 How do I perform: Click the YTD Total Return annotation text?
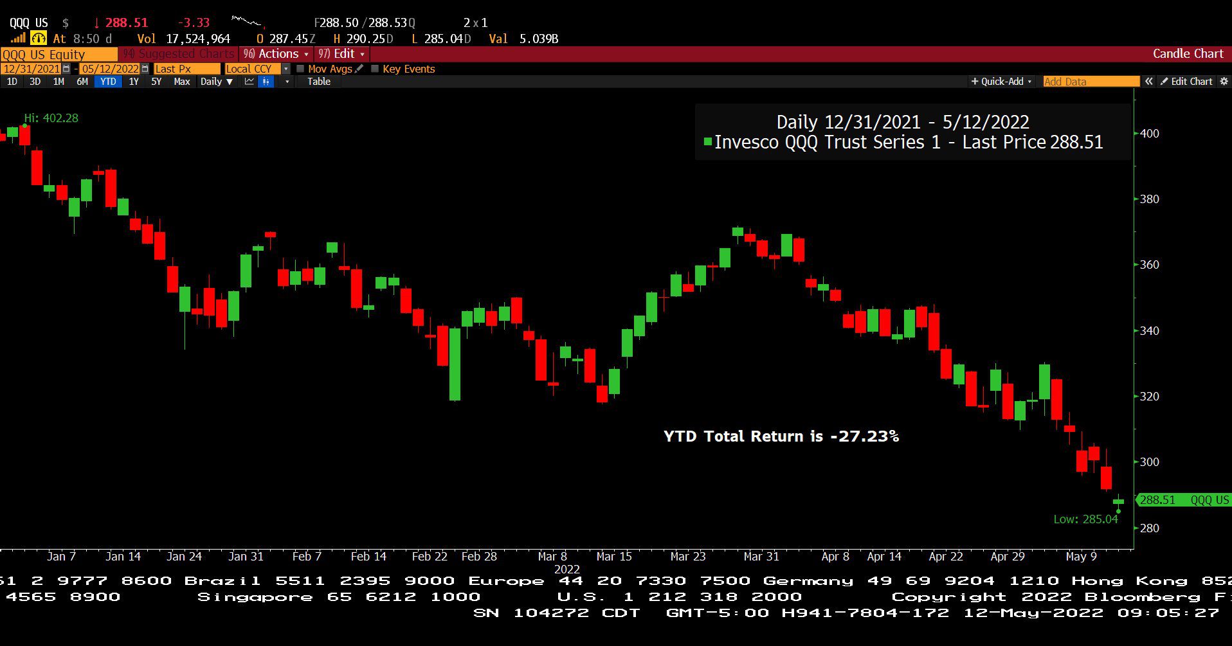781,436
